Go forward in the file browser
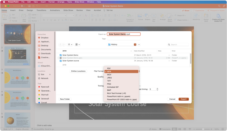Image resolution: width=227 pixels, height=131 pixels. pyautogui.click(x=64, y=45)
